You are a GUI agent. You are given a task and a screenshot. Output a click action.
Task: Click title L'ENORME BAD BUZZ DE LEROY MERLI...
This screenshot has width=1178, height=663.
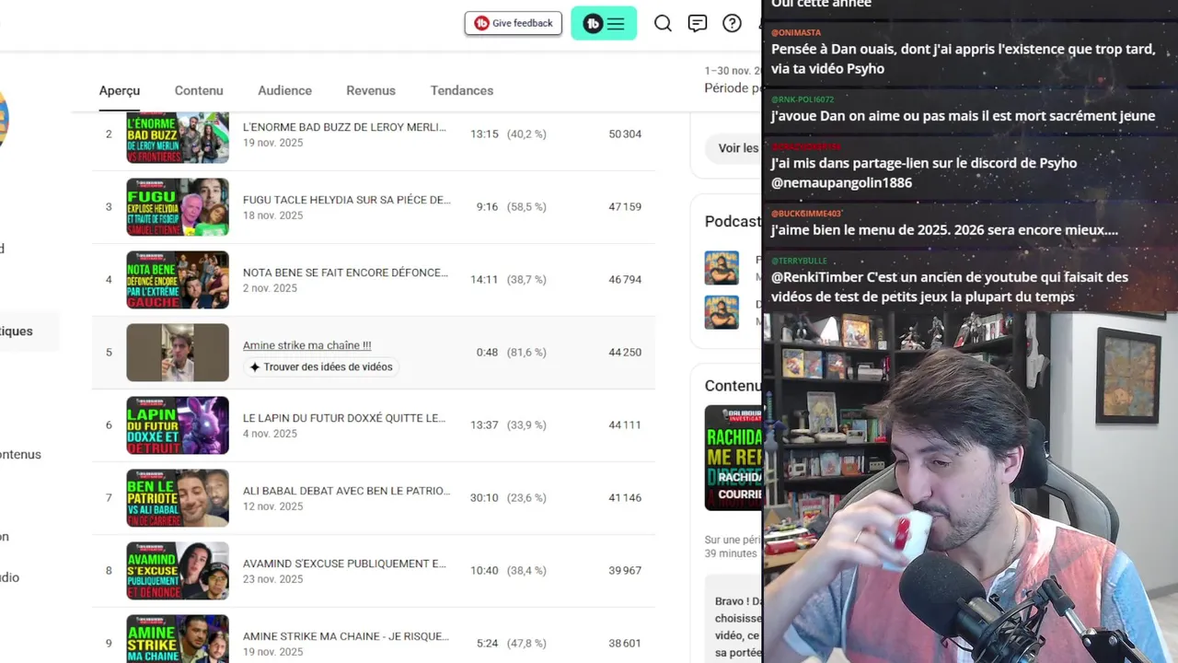tap(344, 127)
